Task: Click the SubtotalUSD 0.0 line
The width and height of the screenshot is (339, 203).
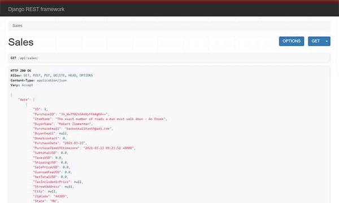Action: pos(50,153)
